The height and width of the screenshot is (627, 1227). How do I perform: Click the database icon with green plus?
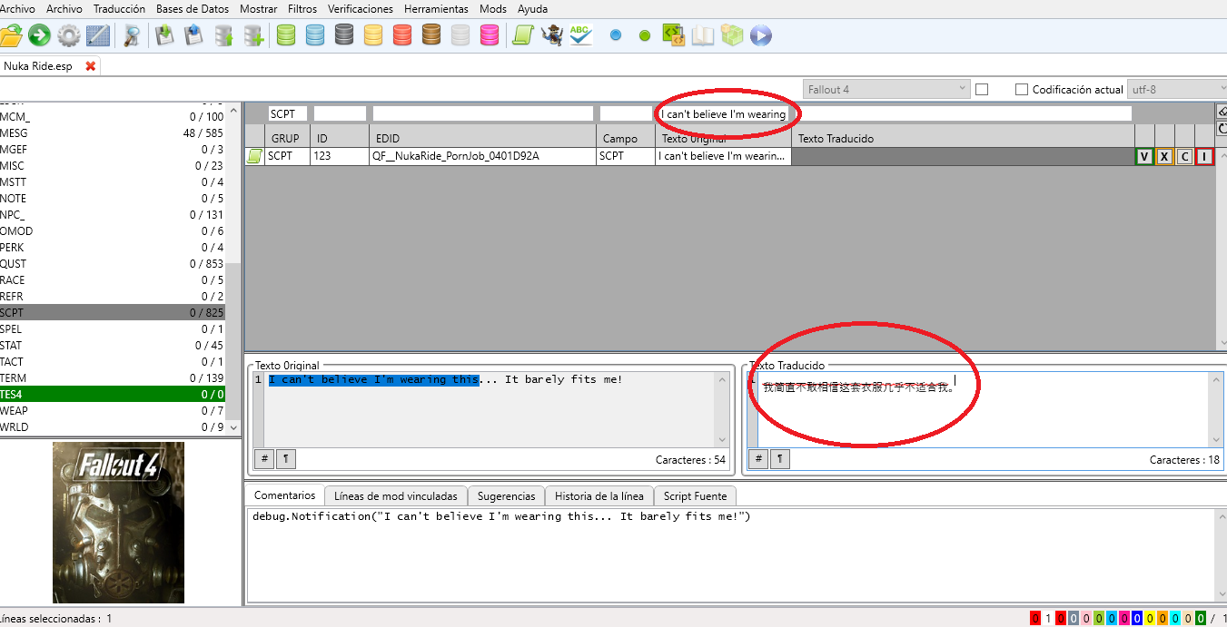coord(253,35)
